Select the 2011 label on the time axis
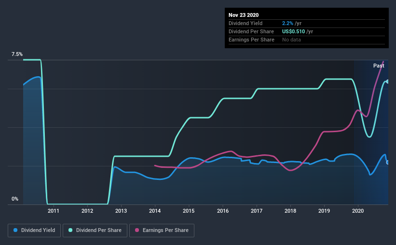 pos(53,211)
